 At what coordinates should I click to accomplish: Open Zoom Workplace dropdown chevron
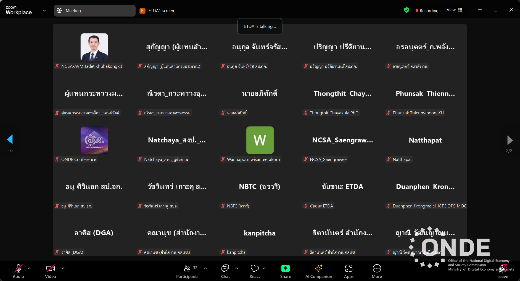point(44,11)
